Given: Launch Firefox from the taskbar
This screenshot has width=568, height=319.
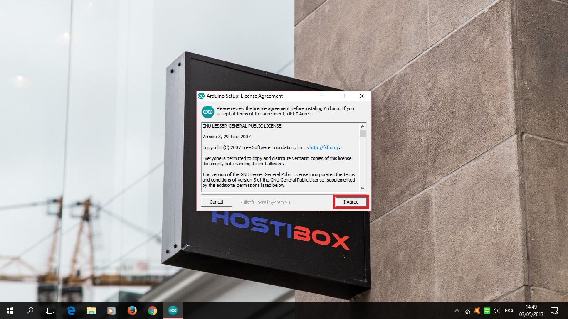Looking at the screenshot, I should click(132, 311).
